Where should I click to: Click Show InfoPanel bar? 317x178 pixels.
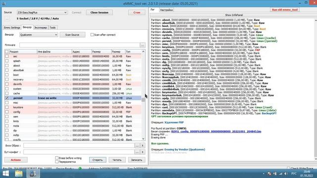(233, 15)
